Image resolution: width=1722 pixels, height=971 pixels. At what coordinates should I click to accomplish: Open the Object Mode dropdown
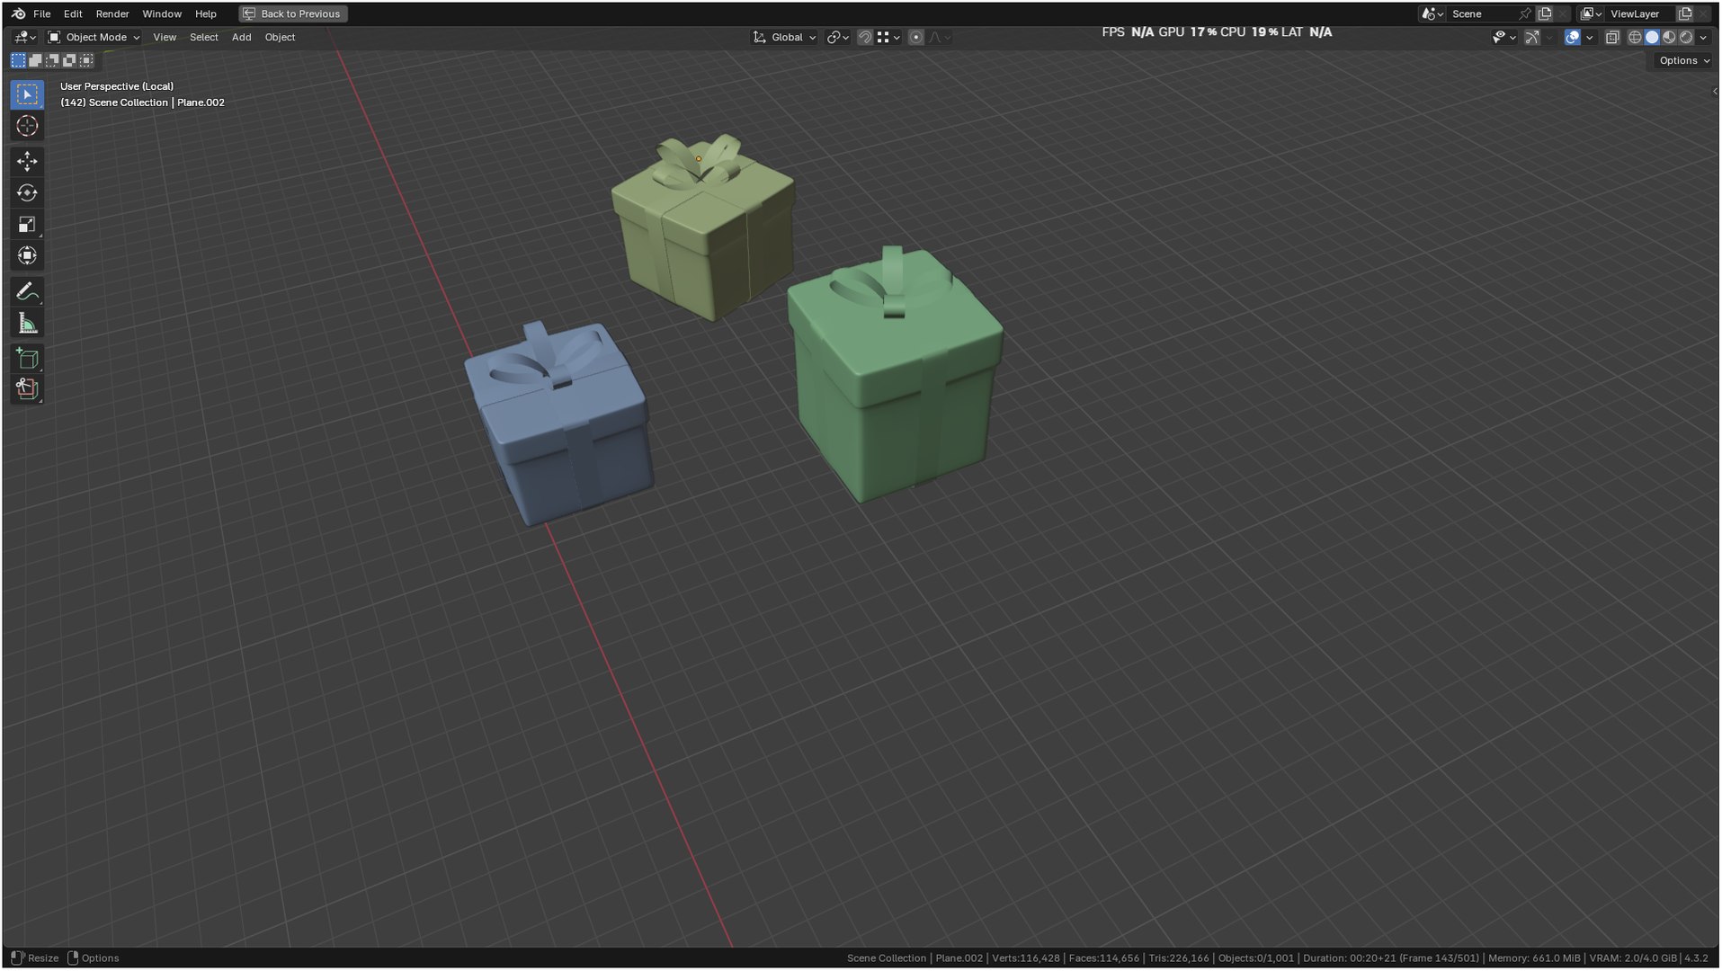(x=94, y=37)
